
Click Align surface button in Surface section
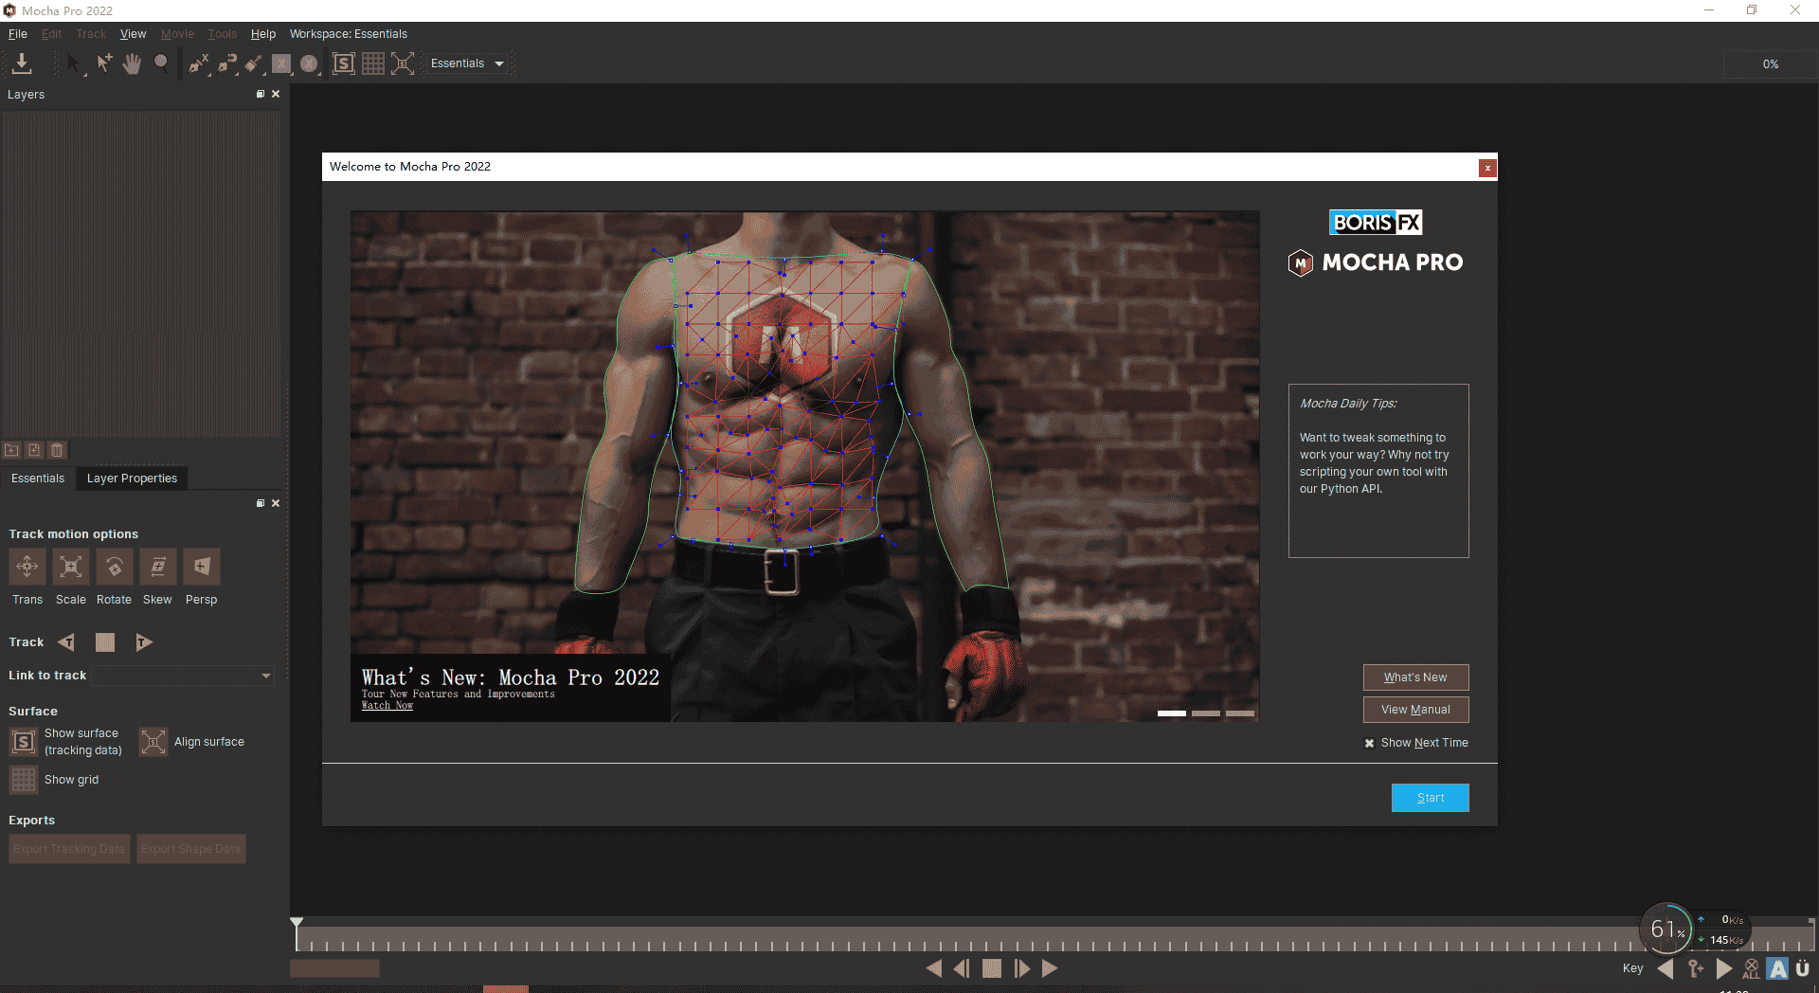point(153,742)
